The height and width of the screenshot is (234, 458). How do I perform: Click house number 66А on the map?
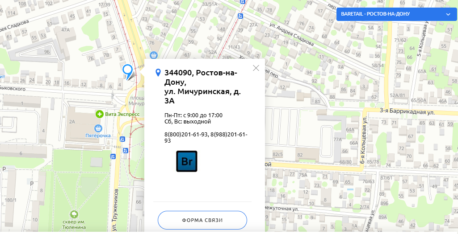354,143
